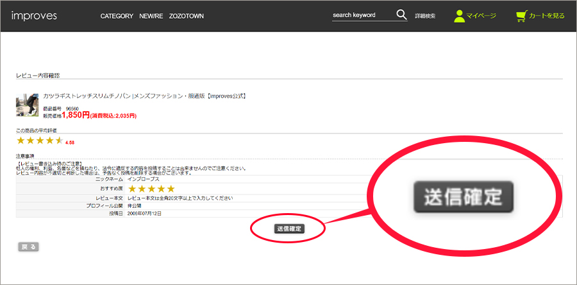Click the half-filled star in average rating
The image size is (577, 285).
point(60,141)
